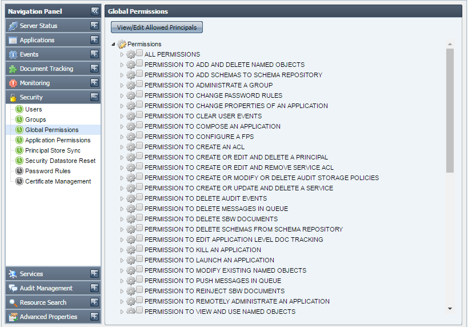
Task: Open the Groups page
Action: [x=35, y=119]
